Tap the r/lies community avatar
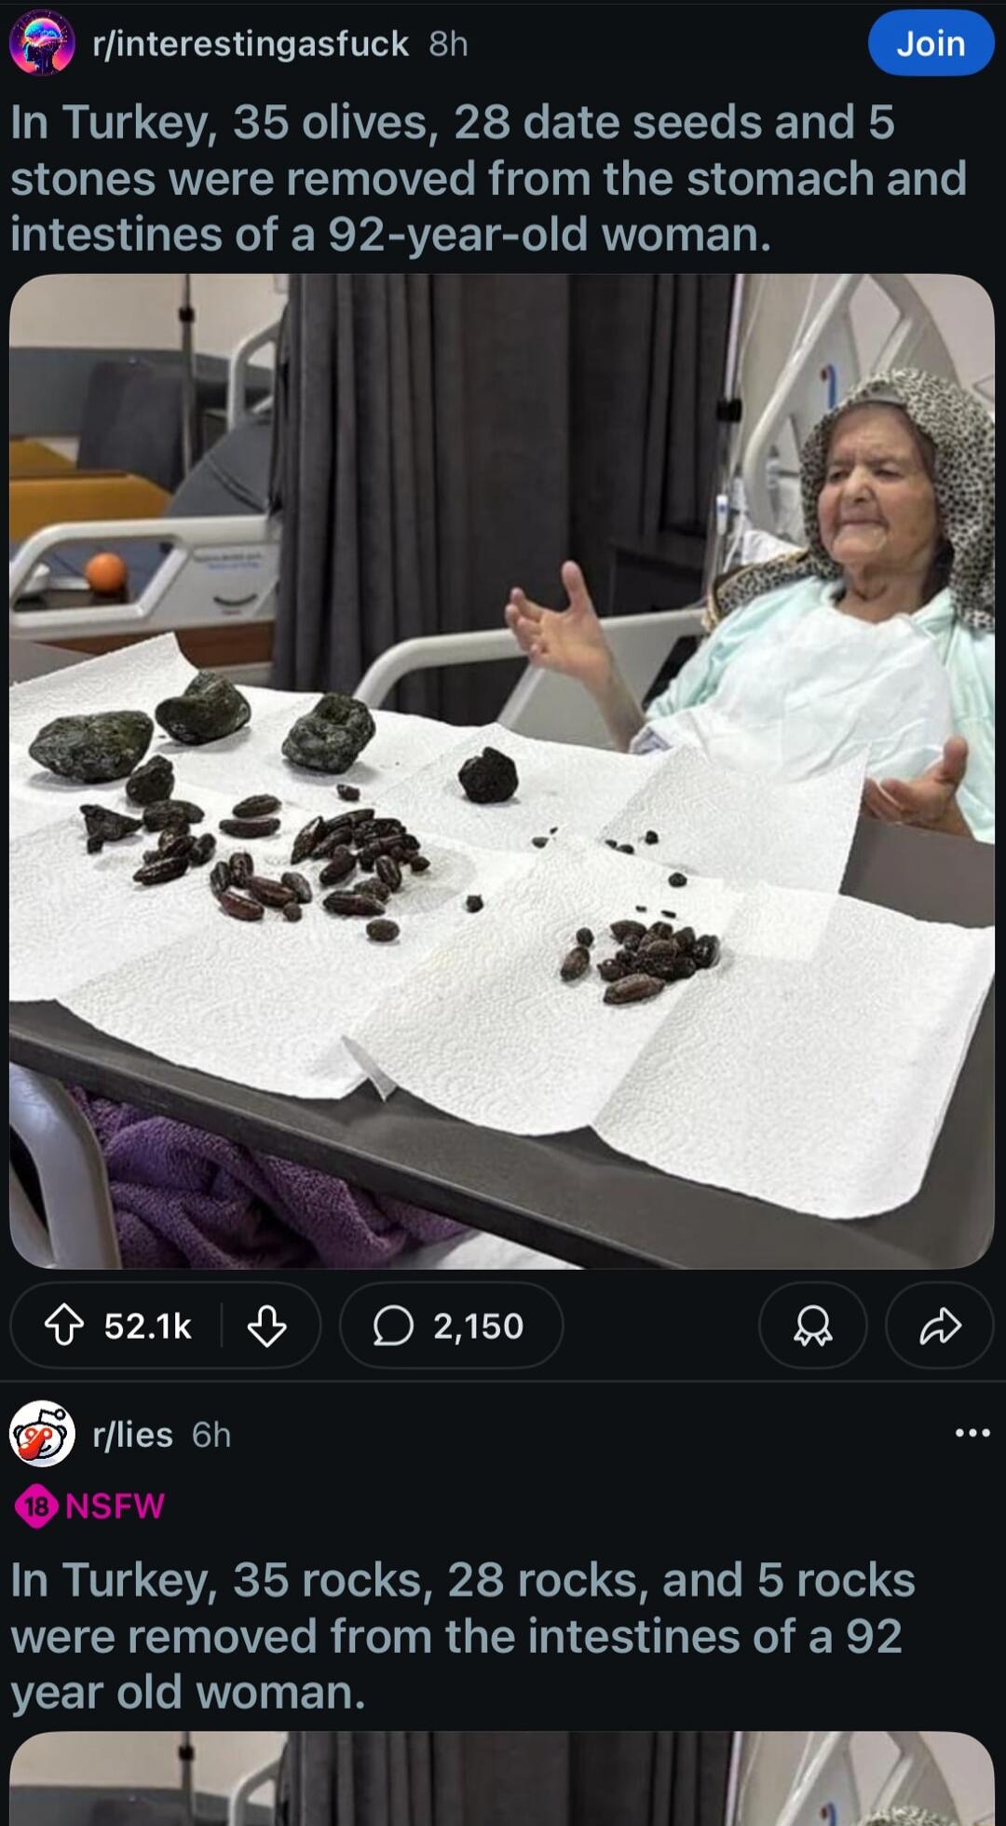Viewport: 1006px width, 1826px height. click(x=42, y=1434)
